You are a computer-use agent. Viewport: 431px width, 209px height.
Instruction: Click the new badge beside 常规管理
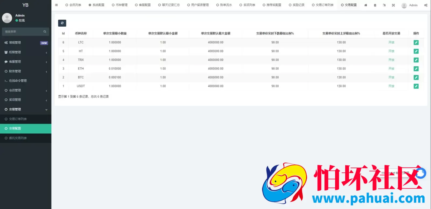44,43
